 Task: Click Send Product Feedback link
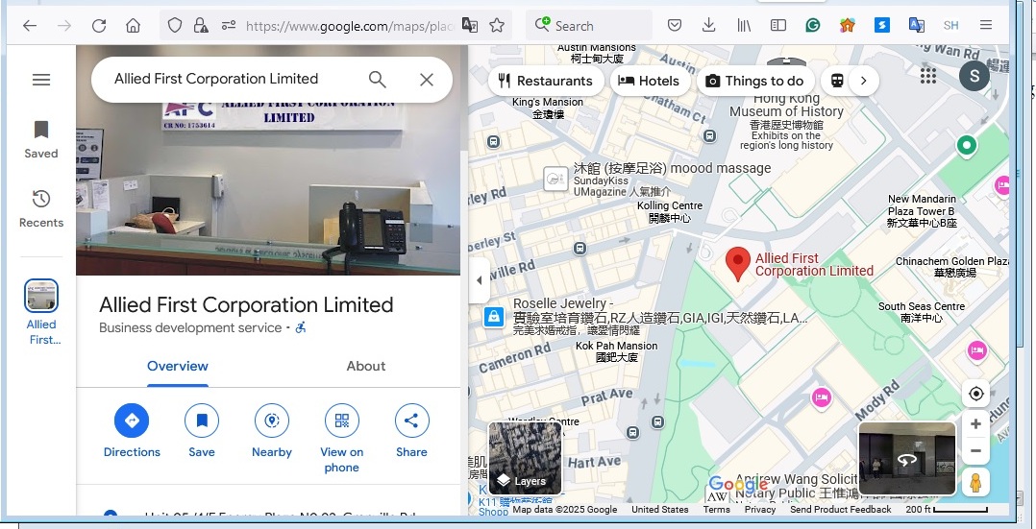[840, 509]
